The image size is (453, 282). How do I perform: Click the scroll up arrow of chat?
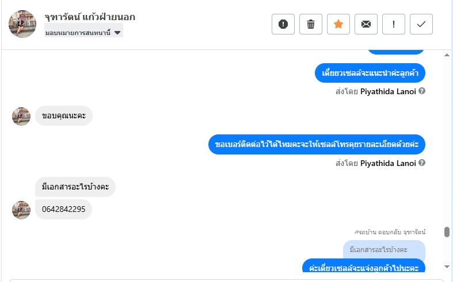[447, 55]
